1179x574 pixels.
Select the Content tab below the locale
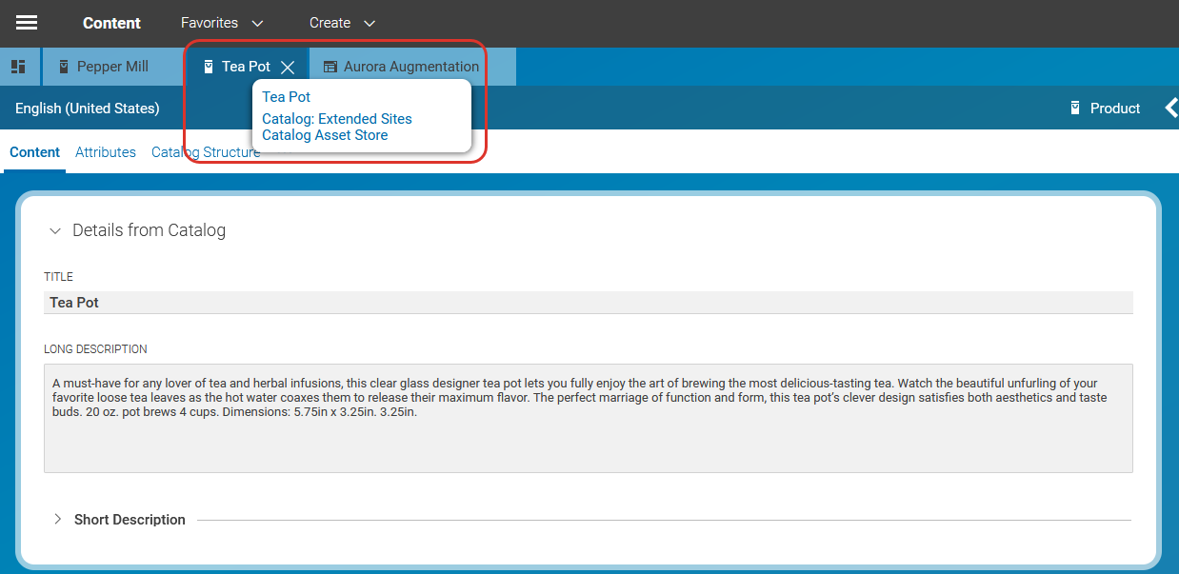35,152
